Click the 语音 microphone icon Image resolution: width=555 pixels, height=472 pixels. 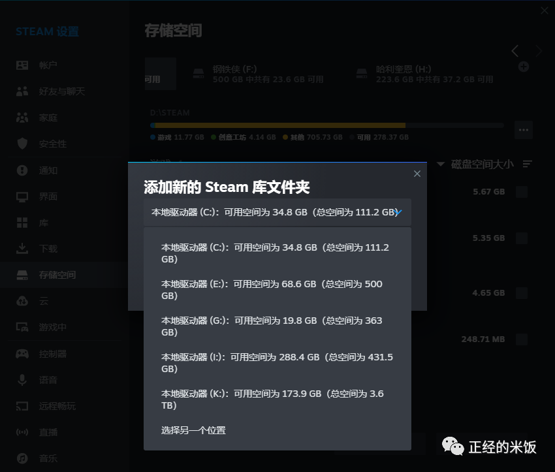[x=22, y=380]
